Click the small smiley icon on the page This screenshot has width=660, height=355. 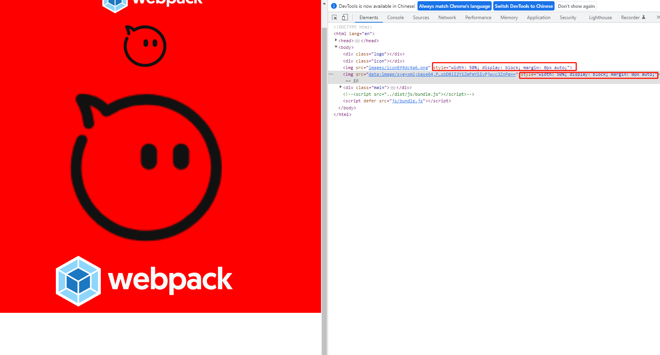(x=145, y=46)
